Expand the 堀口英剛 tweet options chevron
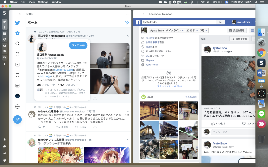 point(128,36)
